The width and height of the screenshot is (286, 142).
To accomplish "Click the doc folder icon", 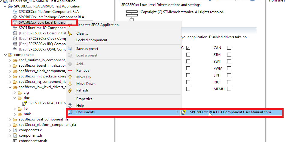I will tap(20, 98).
